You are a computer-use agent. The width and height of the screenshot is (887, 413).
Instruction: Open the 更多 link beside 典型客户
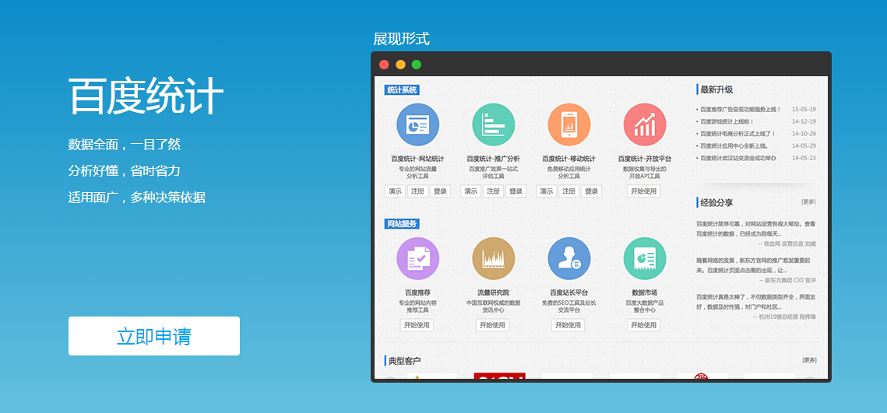tap(809, 360)
